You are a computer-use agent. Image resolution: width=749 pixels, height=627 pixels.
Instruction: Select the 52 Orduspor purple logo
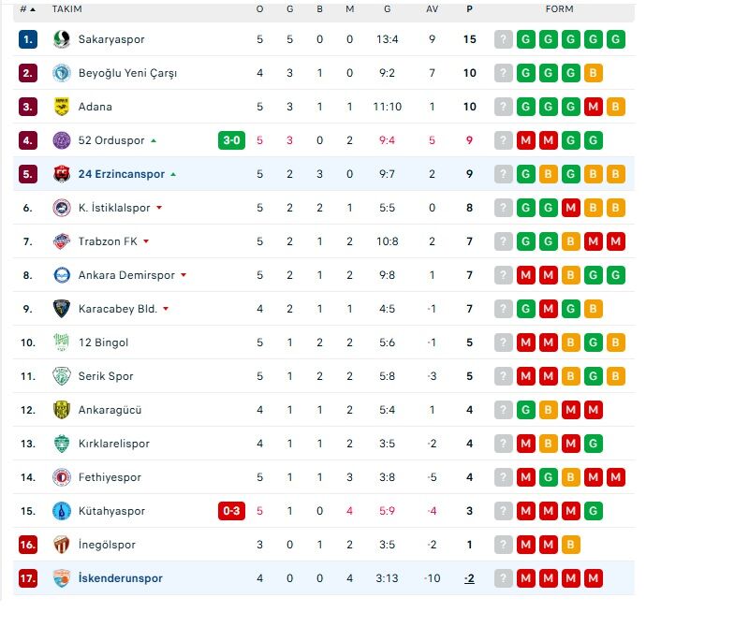62,140
